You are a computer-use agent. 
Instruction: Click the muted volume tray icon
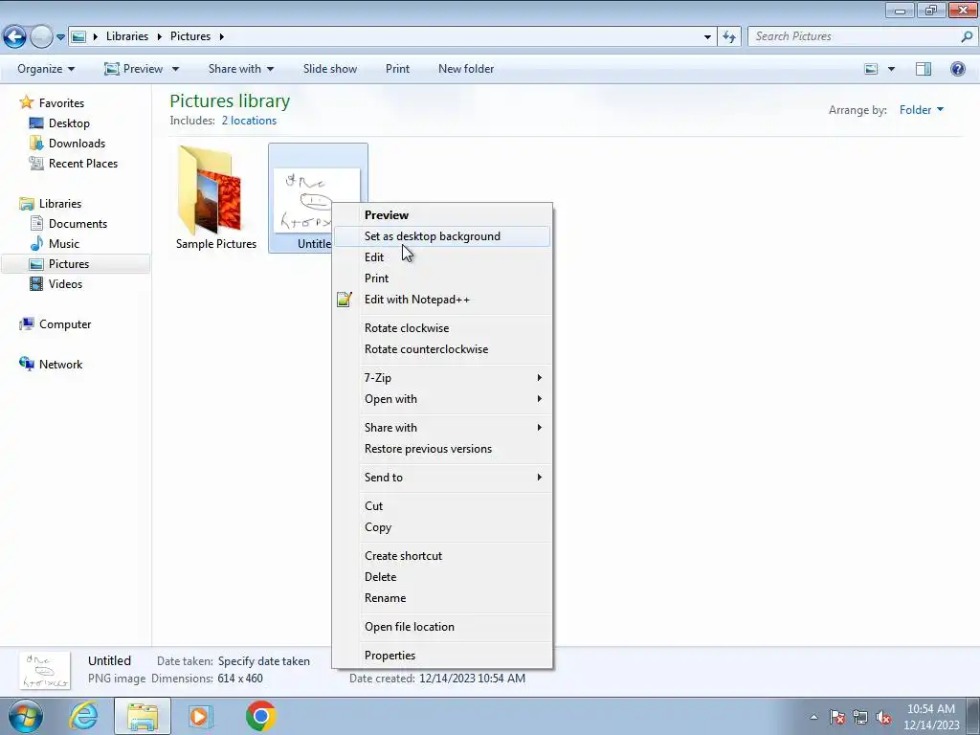pos(883,718)
